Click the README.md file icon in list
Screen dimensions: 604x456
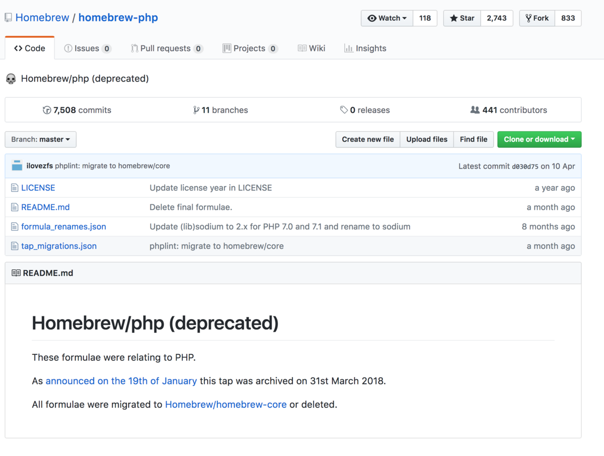15,207
